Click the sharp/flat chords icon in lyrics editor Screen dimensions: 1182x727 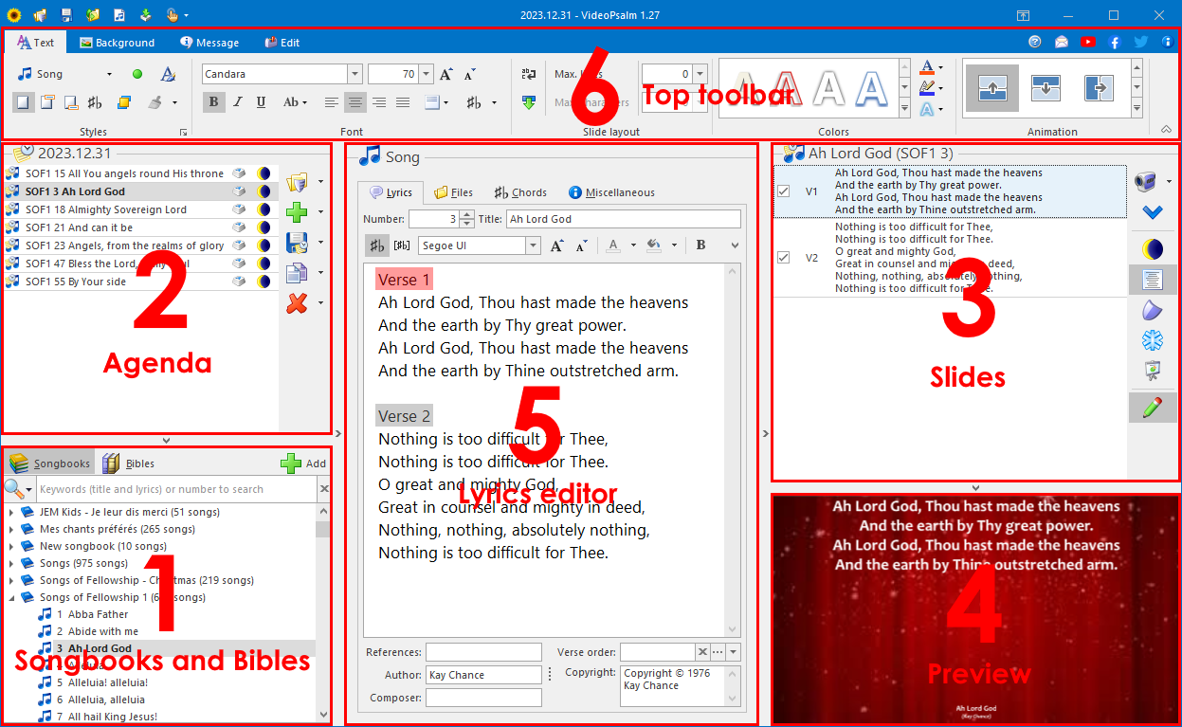tap(376, 245)
